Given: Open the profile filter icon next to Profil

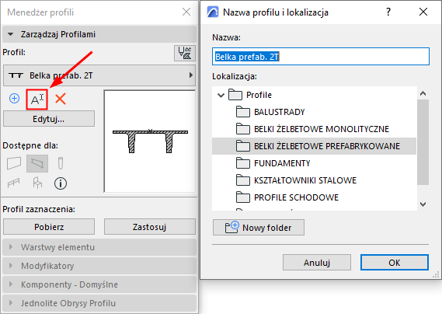Looking at the screenshot, I should tap(185, 53).
